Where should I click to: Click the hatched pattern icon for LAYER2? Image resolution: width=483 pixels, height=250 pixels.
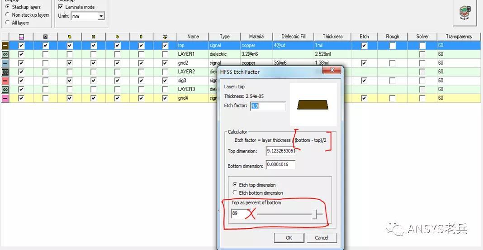[x=5, y=72]
